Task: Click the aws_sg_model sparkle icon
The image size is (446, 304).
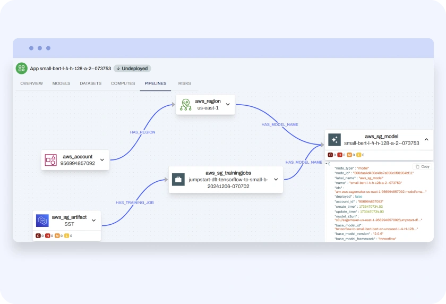Action: (334, 140)
